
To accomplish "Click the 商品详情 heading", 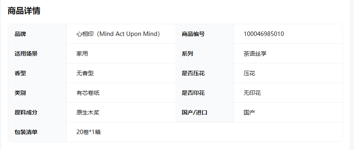I will [24, 11].
